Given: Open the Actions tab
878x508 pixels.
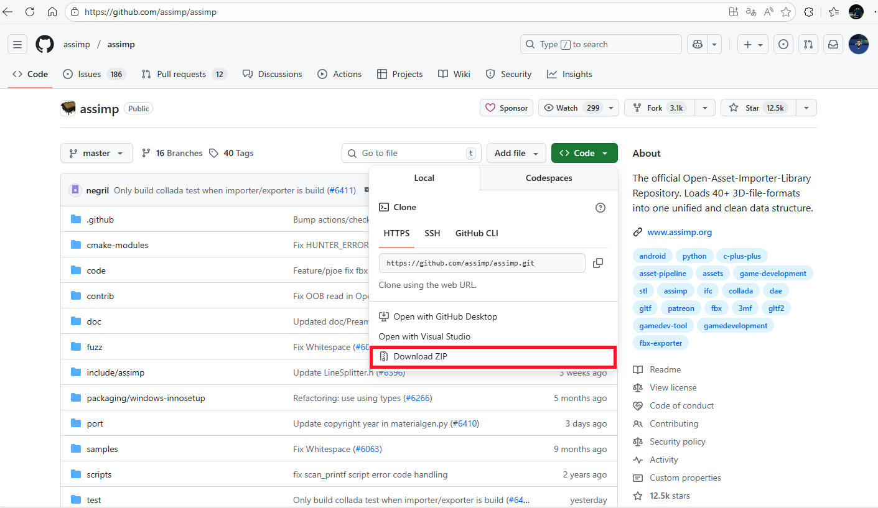Looking at the screenshot, I should pyautogui.click(x=339, y=74).
